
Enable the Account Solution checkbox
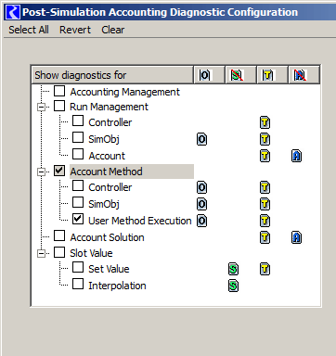click(59, 235)
